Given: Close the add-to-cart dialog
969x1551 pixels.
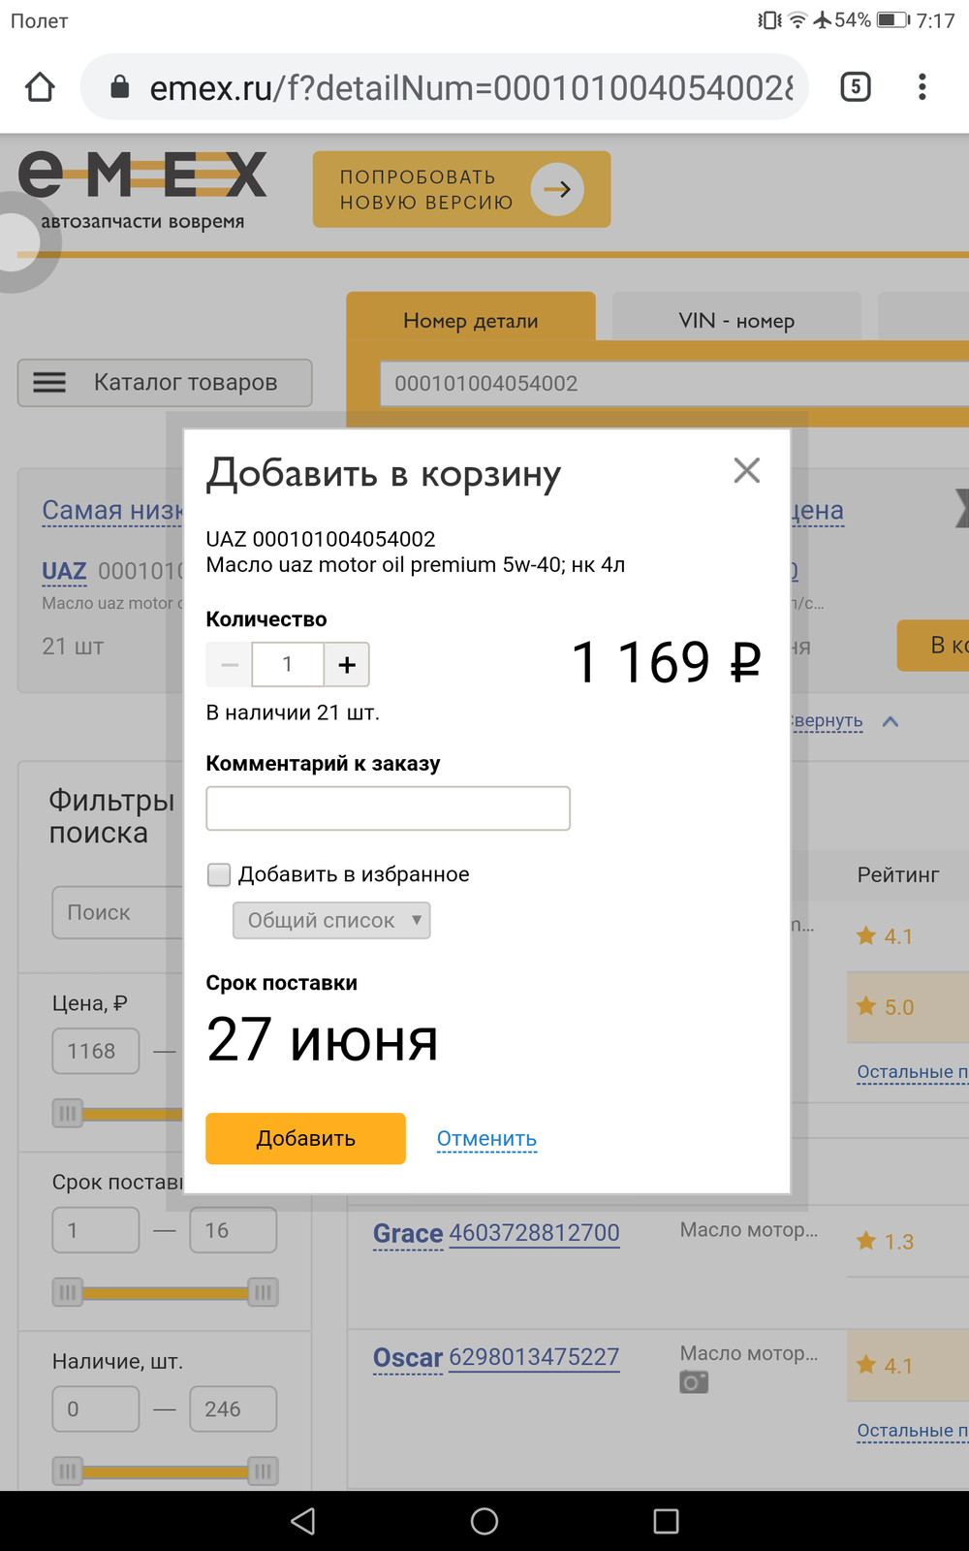Looking at the screenshot, I should (746, 470).
